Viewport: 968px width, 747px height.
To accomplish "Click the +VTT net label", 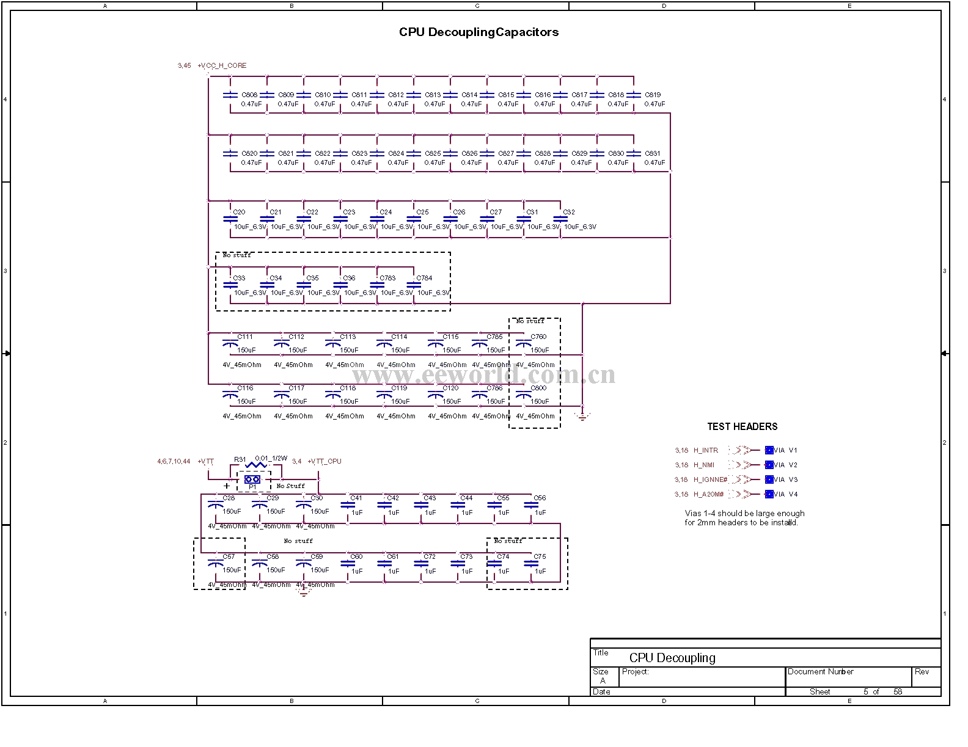I will (x=206, y=462).
